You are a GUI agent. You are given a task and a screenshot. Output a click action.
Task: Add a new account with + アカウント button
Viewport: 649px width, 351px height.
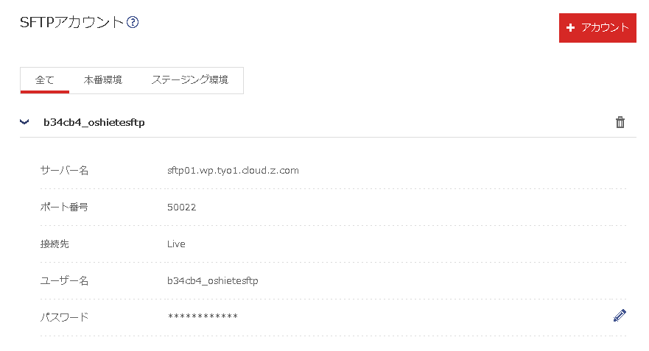[x=597, y=28]
